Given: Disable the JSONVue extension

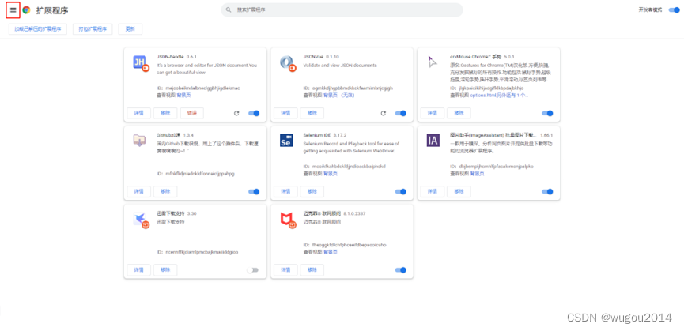Looking at the screenshot, I should (x=401, y=113).
